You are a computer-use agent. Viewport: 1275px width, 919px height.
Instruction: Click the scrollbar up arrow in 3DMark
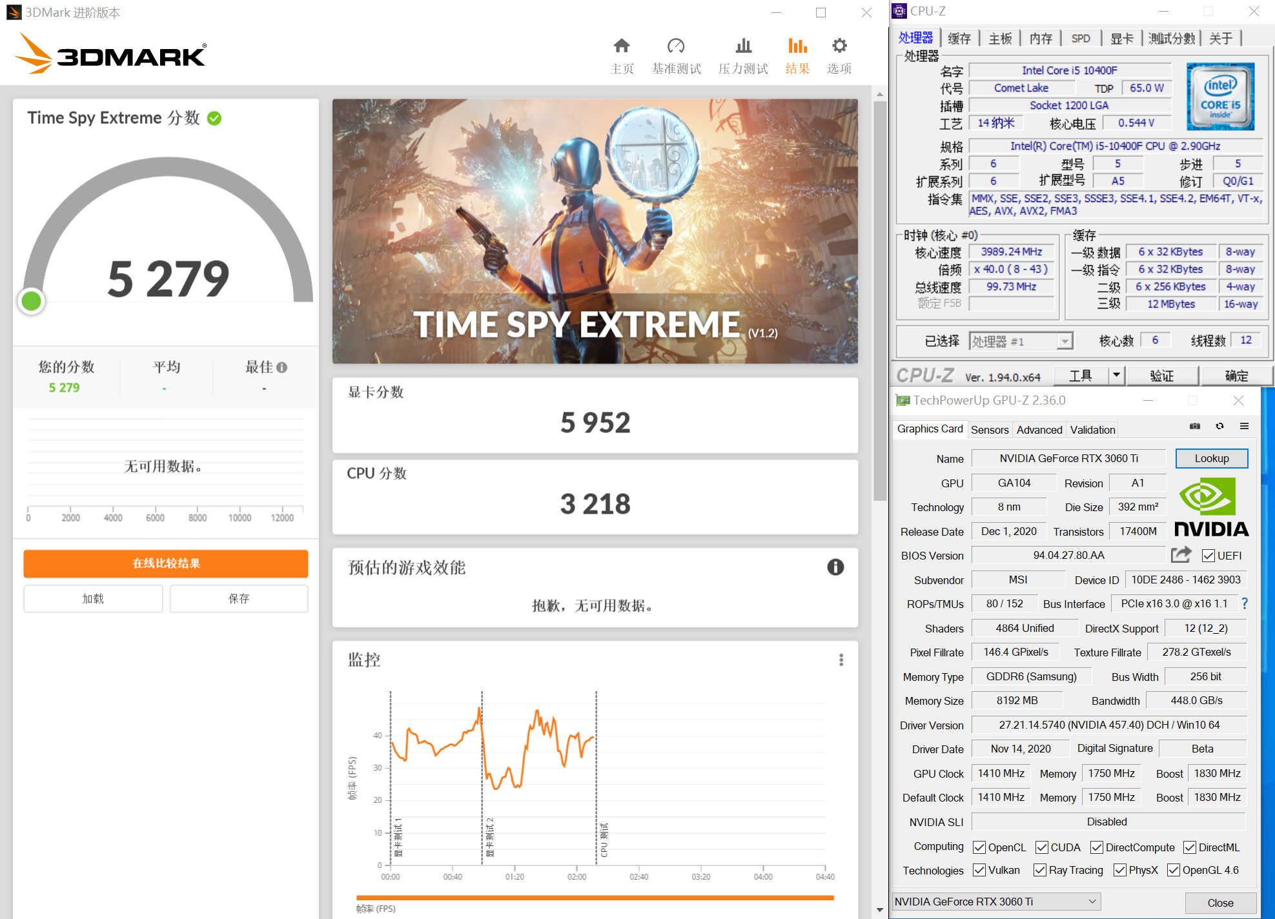pyautogui.click(x=880, y=94)
